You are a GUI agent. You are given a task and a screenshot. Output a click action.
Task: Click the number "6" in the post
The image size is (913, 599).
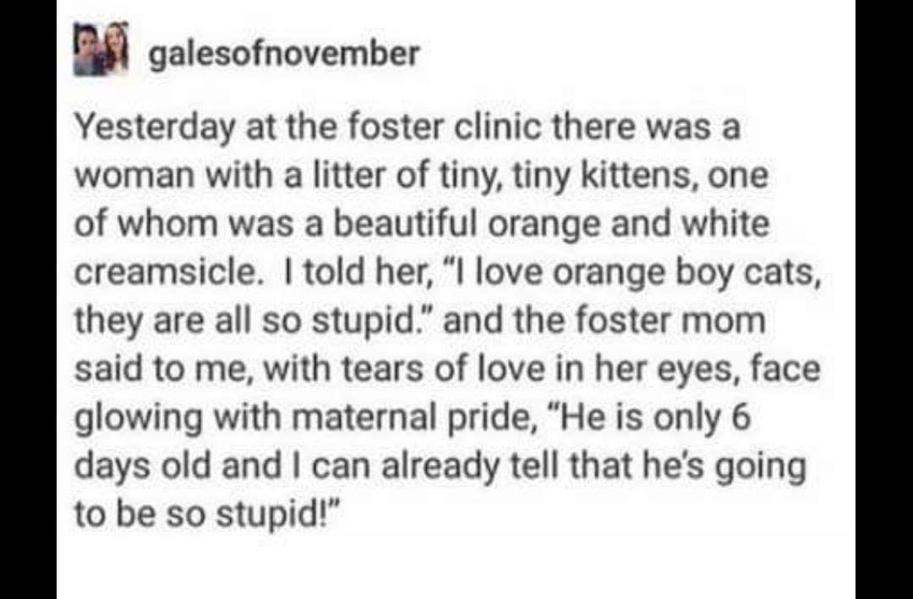click(x=741, y=417)
